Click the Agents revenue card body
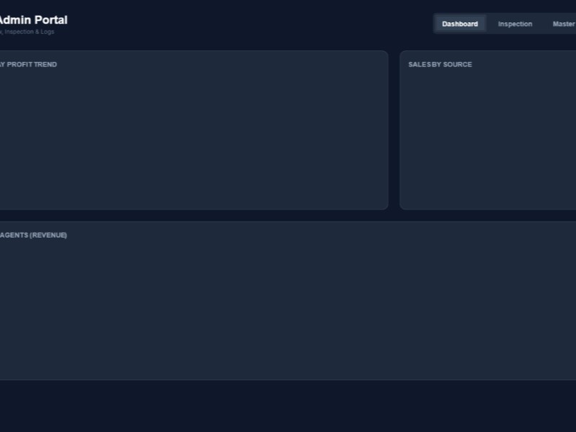The width and height of the screenshot is (576, 432). pos(288,310)
